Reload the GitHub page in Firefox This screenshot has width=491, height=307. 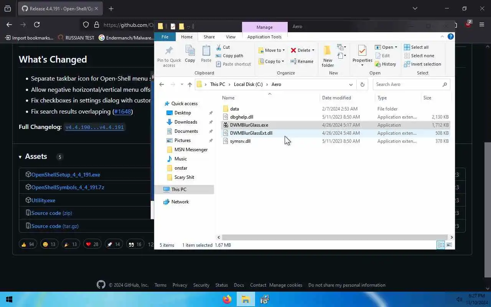point(37,25)
